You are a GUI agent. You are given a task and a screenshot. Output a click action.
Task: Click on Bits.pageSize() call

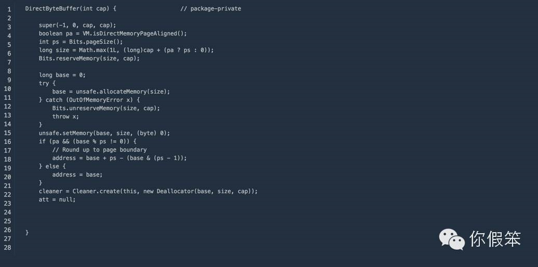click(96, 42)
